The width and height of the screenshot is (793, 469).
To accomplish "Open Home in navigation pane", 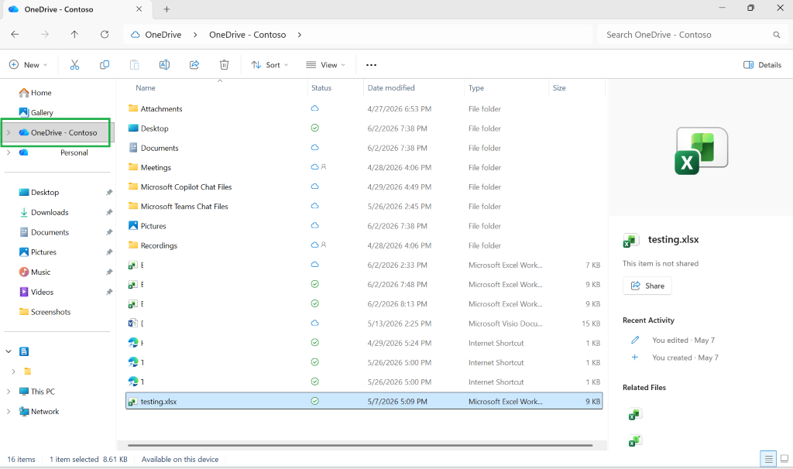I will (x=35, y=93).
